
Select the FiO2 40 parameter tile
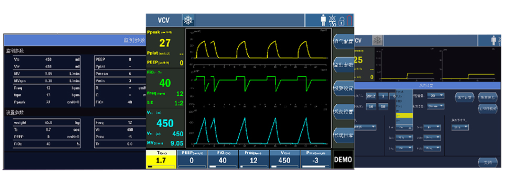tap(223, 160)
